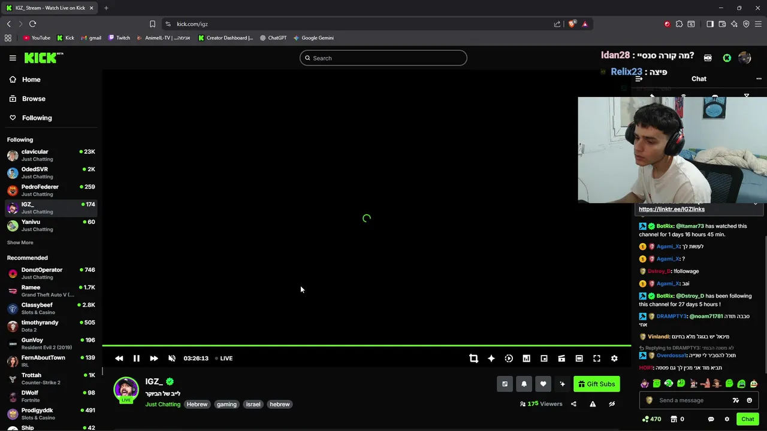This screenshot has width=767, height=431.
Task: Send message with Chat button
Action: (747, 419)
